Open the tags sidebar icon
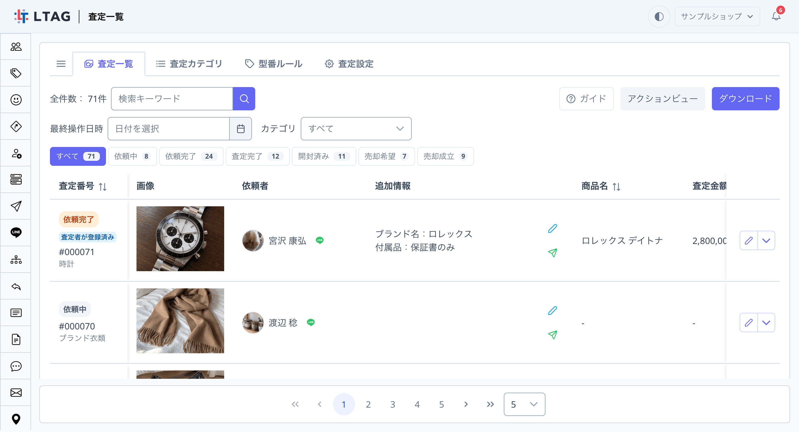Image resolution: width=799 pixels, height=432 pixels. click(x=16, y=73)
